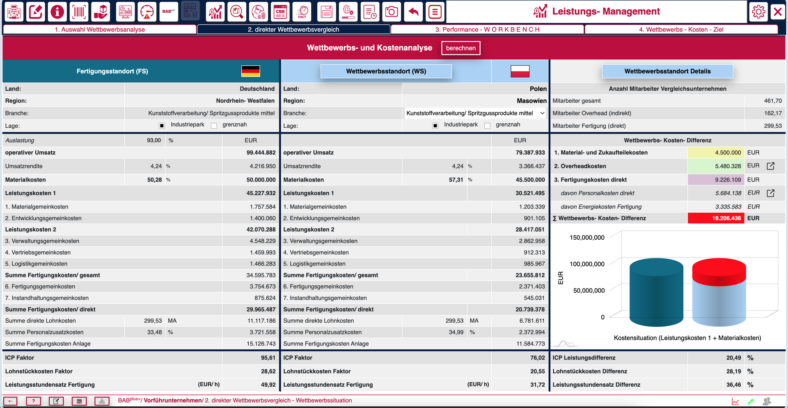Click the floppy disk save icon

(x=327, y=12)
